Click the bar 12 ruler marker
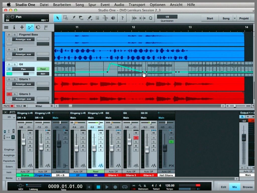Screen dimensions: 257x193 tap(134, 27)
